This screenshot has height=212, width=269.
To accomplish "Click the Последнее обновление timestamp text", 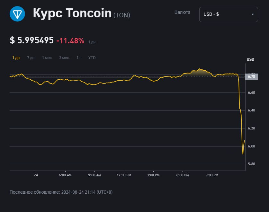I will (x=61, y=192).
